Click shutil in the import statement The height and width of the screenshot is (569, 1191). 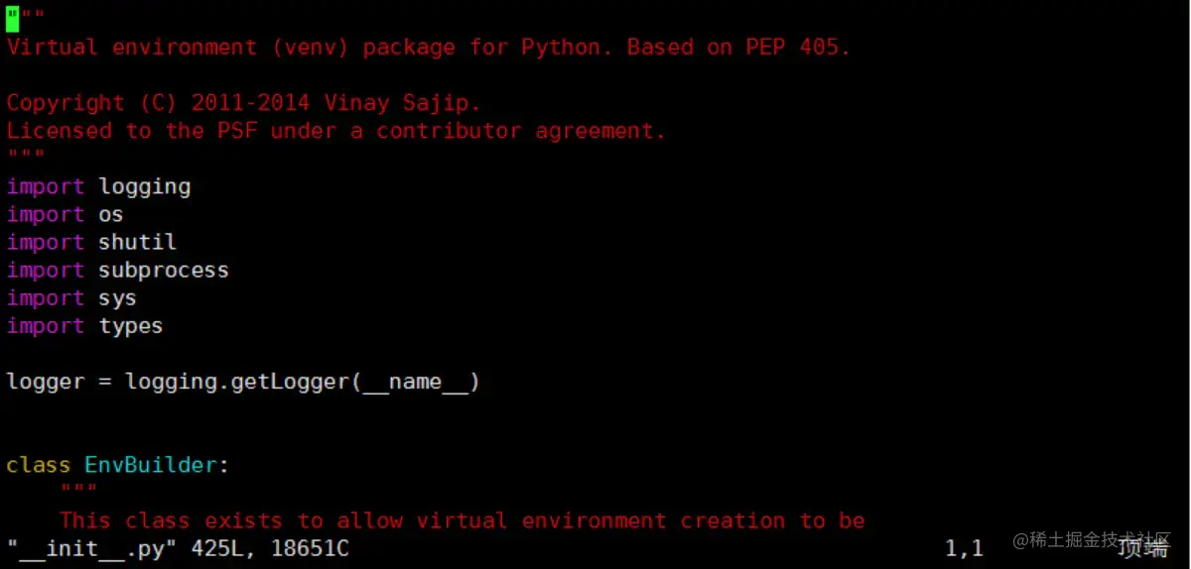click(x=137, y=242)
